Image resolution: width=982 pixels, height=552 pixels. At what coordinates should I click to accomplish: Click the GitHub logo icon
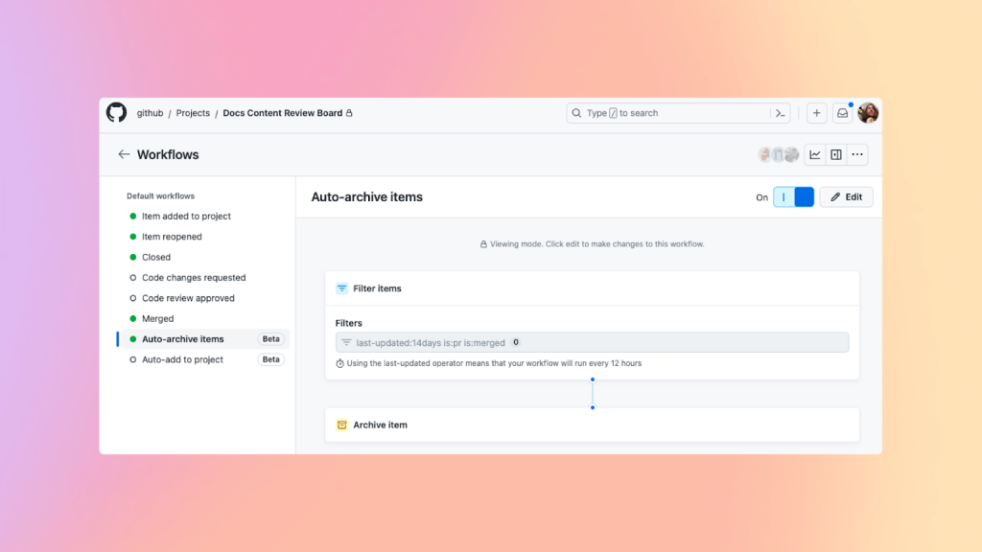(x=116, y=113)
